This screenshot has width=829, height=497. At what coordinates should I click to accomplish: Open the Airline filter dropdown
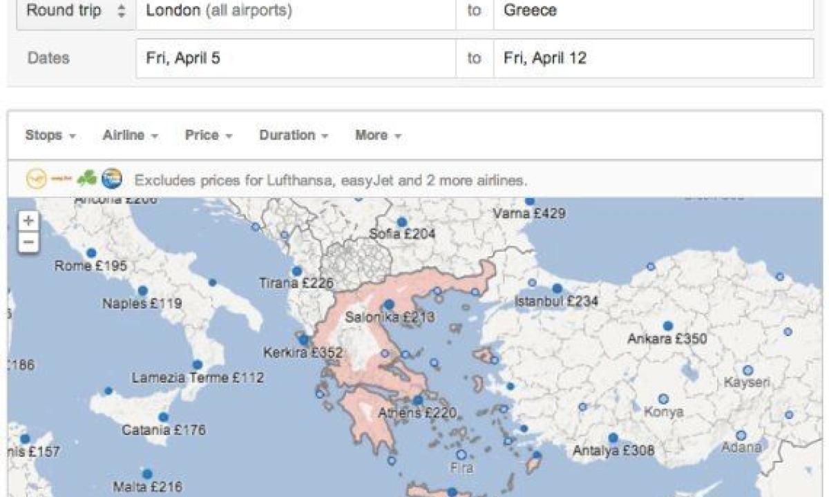(130, 135)
